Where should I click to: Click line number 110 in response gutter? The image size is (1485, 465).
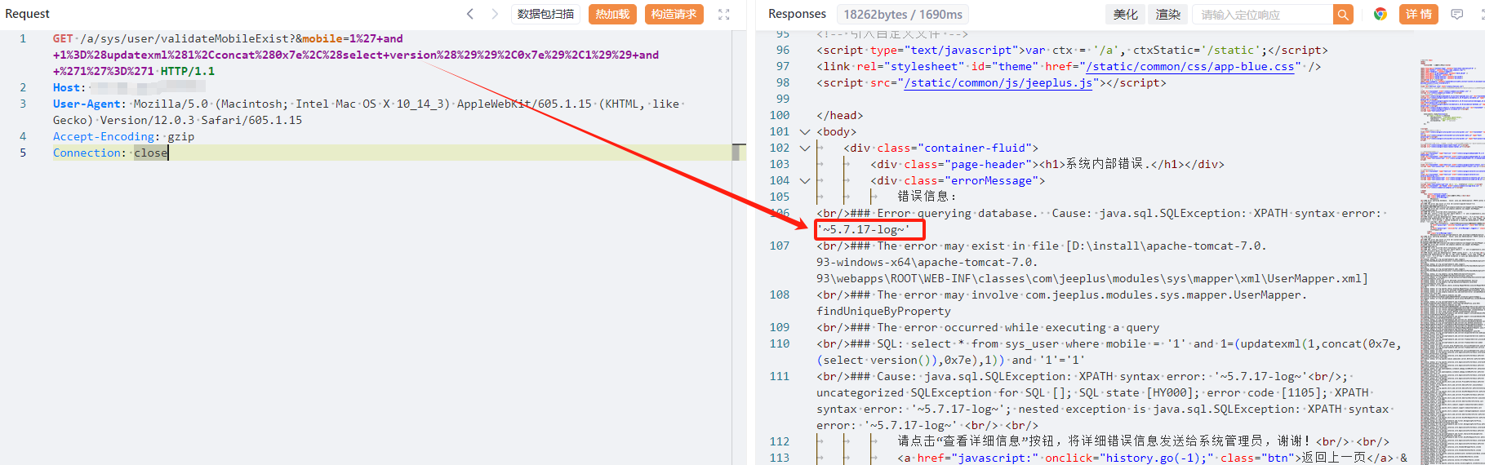pyautogui.click(x=780, y=343)
